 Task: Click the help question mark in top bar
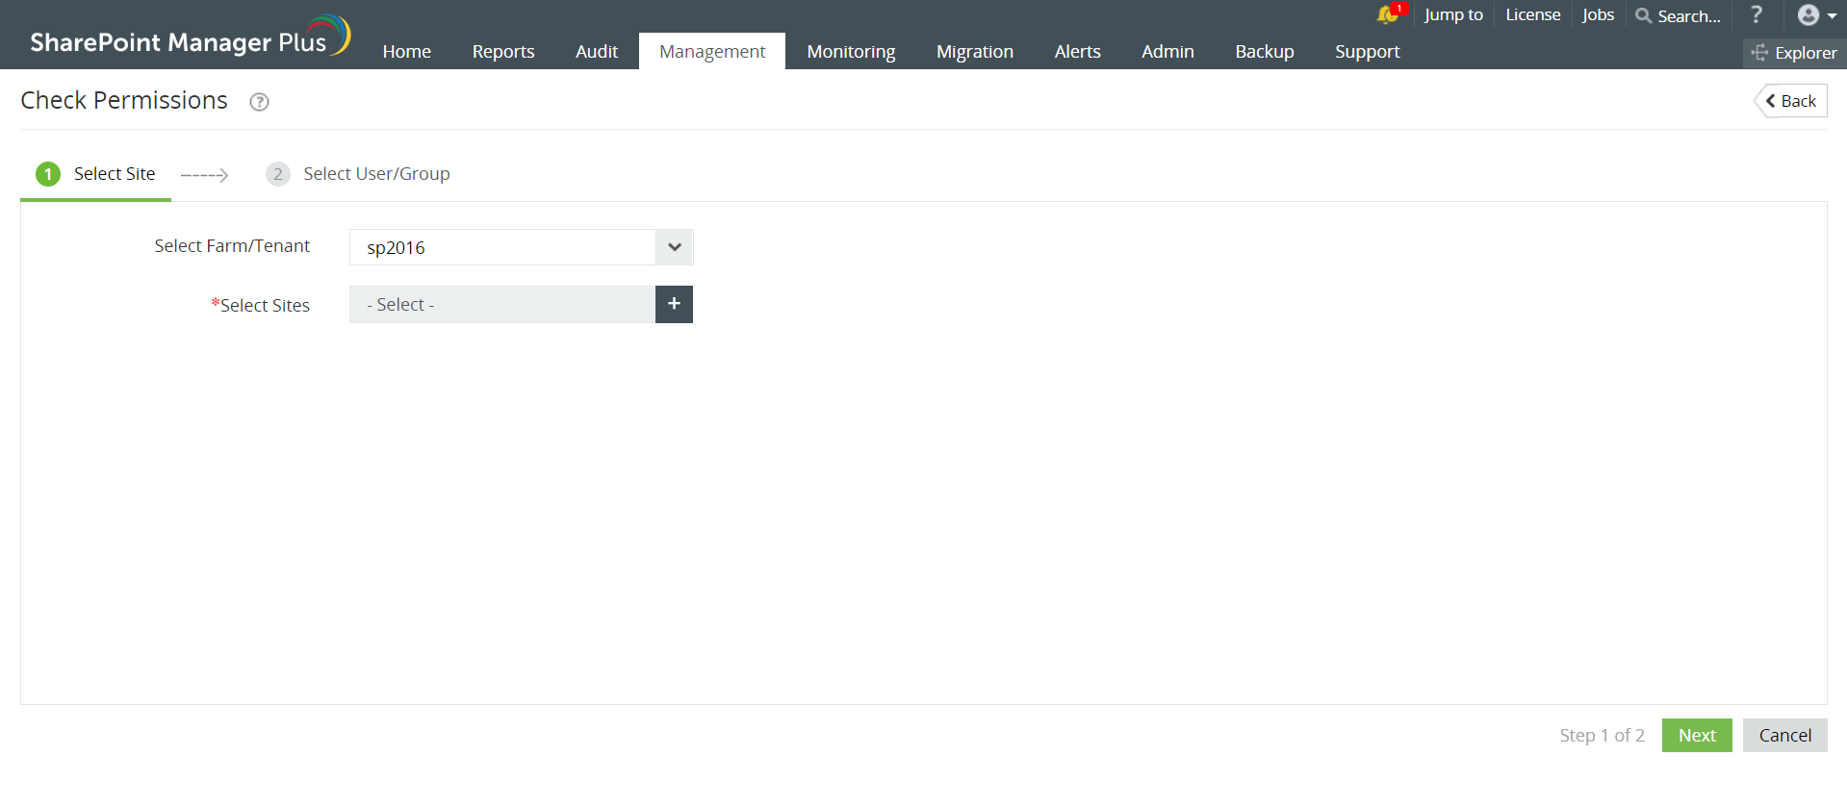point(1757,14)
